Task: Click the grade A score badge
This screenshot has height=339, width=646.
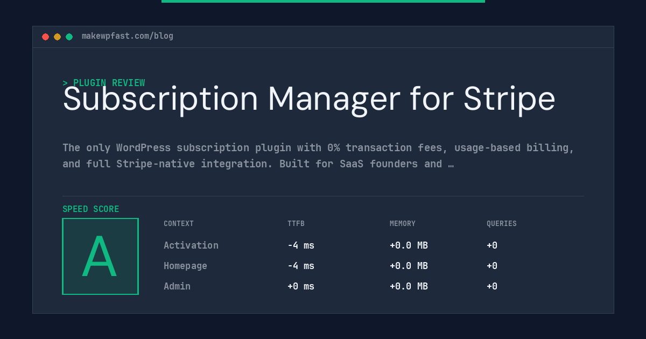Action: coord(100,256)
